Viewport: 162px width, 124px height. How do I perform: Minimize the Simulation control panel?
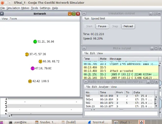point(151,14)
